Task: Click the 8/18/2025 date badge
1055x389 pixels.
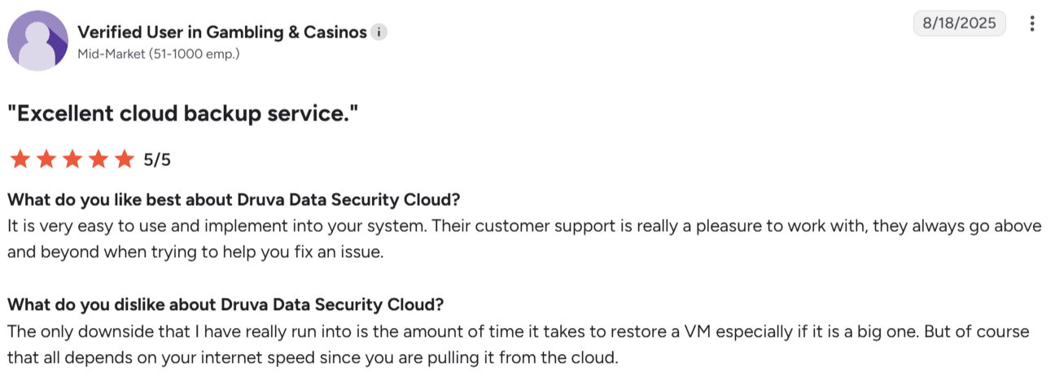Action: pyautogui.click(x=960, y=24)
